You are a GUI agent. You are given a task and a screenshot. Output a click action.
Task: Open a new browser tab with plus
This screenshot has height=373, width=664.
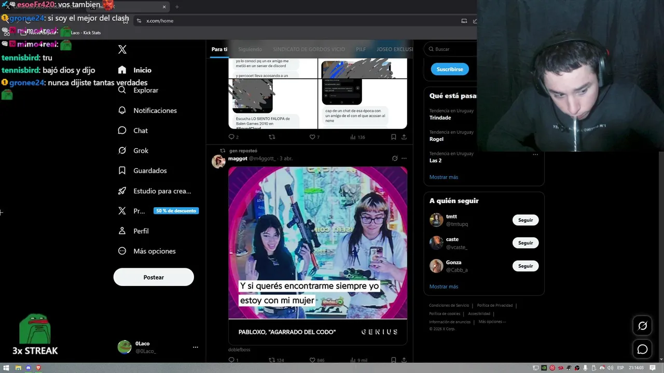tap(177, 7)
